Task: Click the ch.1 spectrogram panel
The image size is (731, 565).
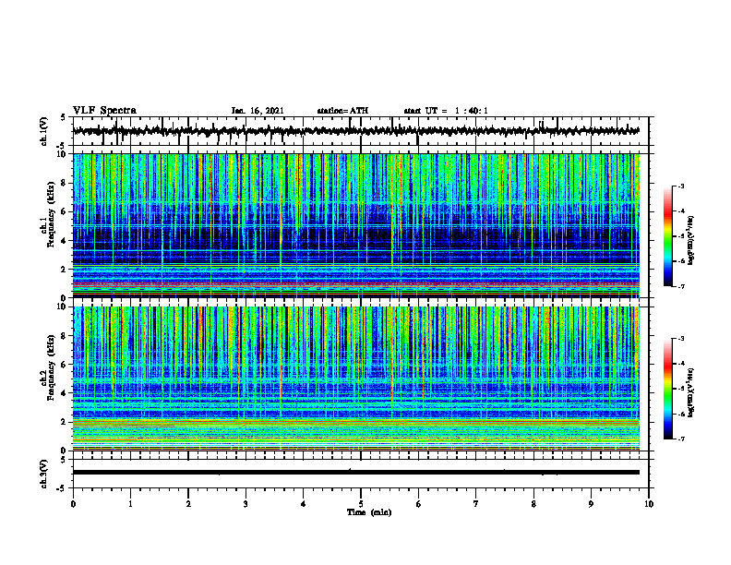Action: (355, 225)
